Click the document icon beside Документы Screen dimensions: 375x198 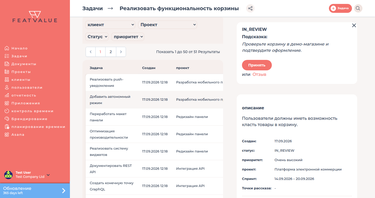7,64
